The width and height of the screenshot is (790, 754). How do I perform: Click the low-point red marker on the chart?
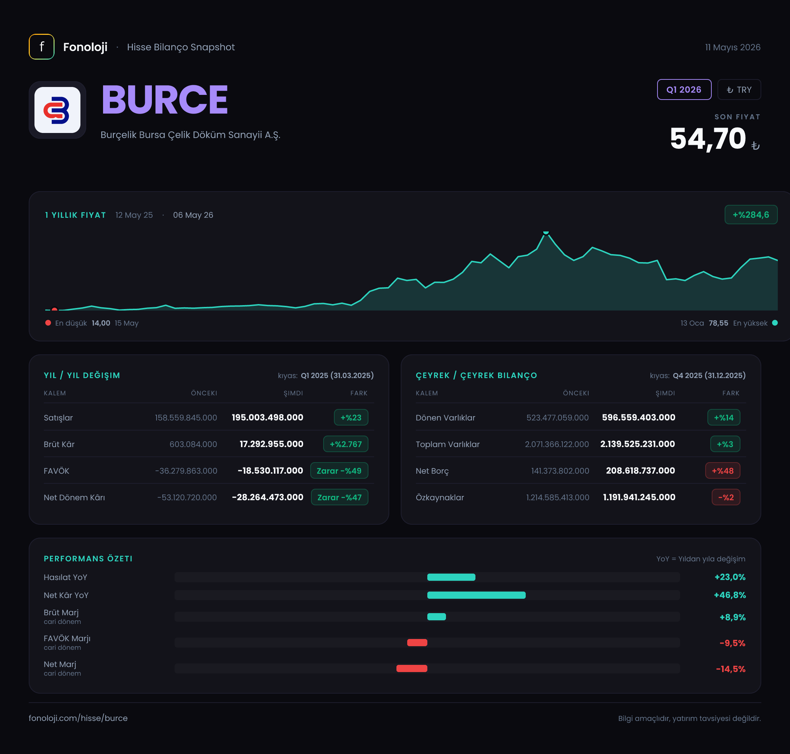click(55, 309)
